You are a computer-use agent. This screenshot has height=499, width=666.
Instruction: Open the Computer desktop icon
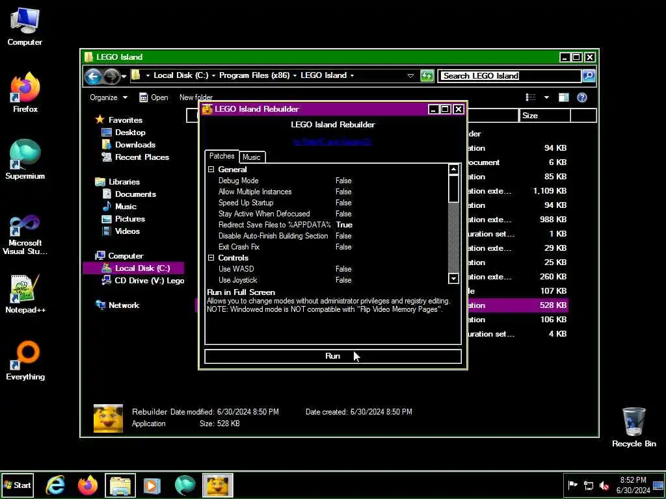point(25,26)
